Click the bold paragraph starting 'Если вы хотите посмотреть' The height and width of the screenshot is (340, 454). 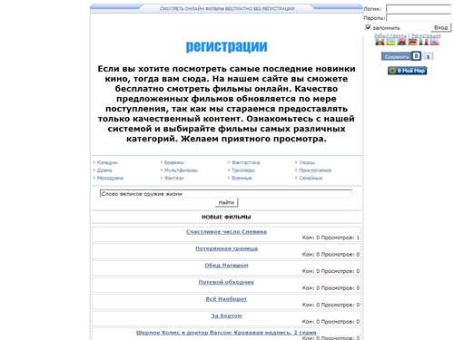point(226,103)
